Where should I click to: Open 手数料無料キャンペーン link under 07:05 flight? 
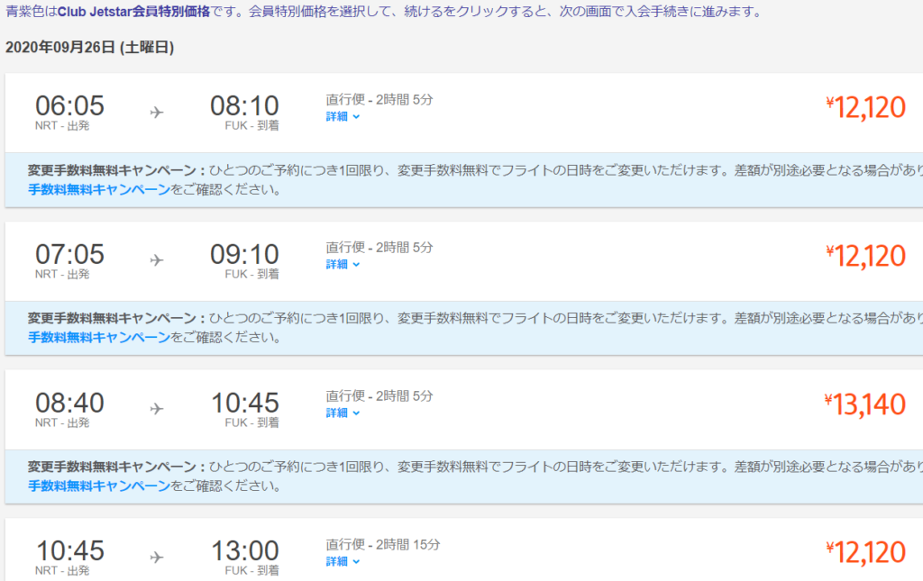tap(98, 338)
